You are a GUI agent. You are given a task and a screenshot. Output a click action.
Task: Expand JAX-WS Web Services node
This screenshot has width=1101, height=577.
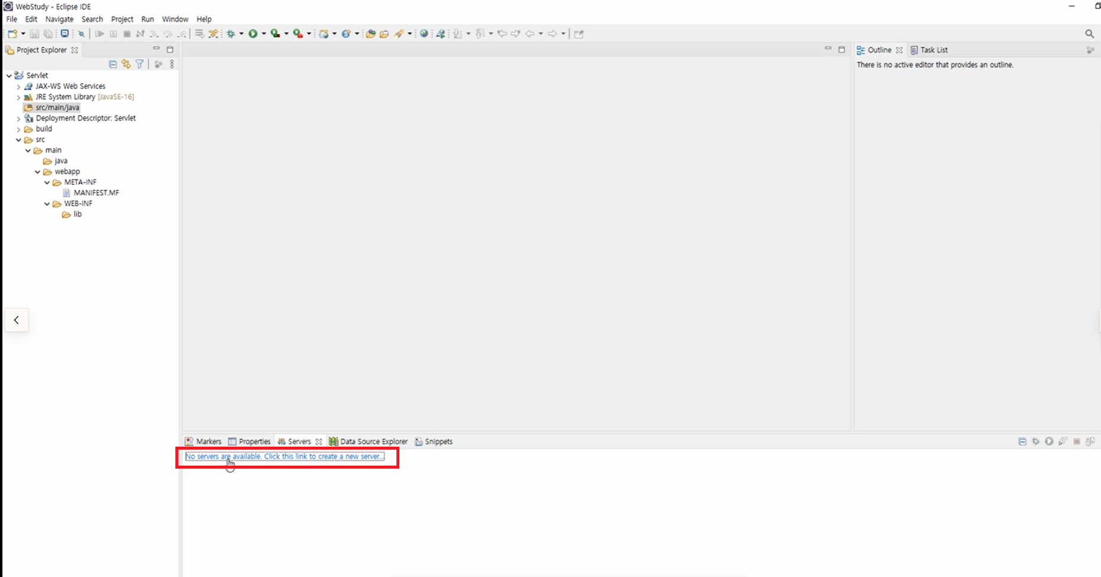(x=18, y=86)
